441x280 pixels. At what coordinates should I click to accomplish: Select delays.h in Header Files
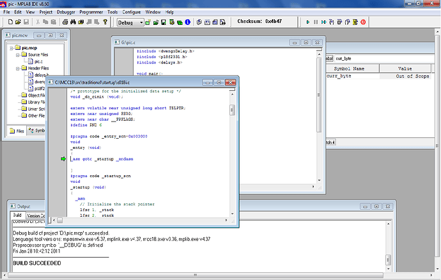(x=37, y=75)
